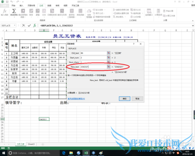Switch to the Home (开始) ribbon tab
Image resolution: width=195 pixels, height=156 pixels.
[13, 5]
